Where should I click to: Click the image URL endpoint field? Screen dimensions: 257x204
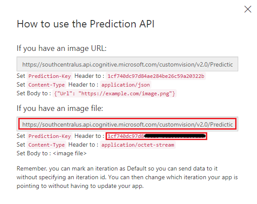click(127, 64)
